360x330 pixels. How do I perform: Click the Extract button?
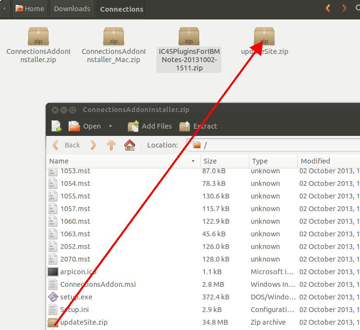(198, 126)
